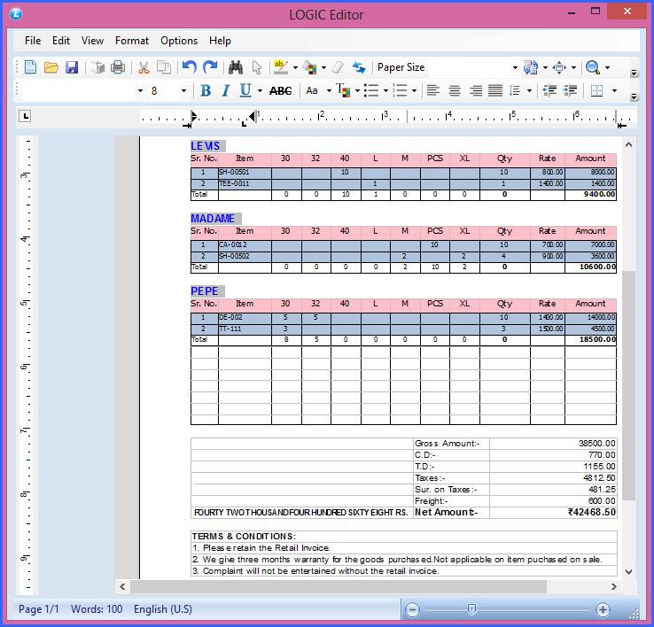Cut selection with scissors icon

tap(144, 67)
